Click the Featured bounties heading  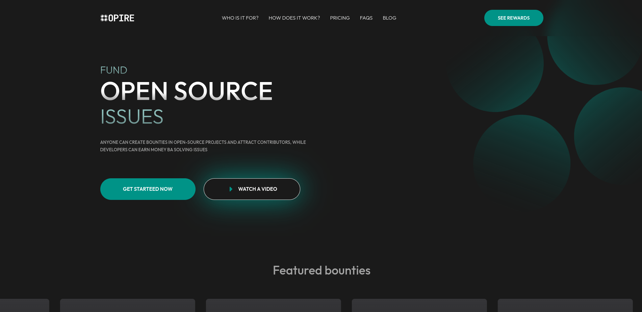(x=321, y=270)
